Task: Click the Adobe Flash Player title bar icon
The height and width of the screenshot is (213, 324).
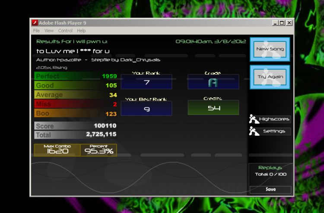Action: [x=35, y=23]
